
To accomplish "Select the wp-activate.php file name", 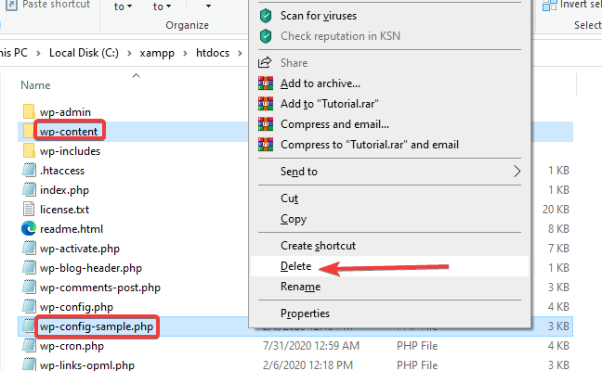I will click(80, 249).
